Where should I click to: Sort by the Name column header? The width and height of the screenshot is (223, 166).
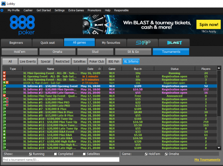[50, 69]
